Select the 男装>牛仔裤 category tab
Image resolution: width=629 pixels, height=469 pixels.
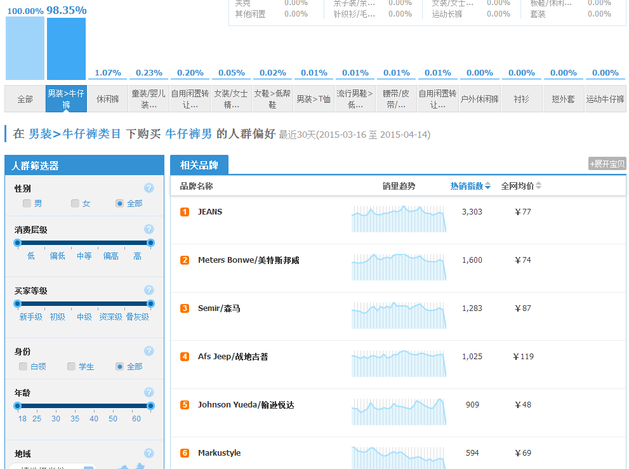click(x=66, y=99)
